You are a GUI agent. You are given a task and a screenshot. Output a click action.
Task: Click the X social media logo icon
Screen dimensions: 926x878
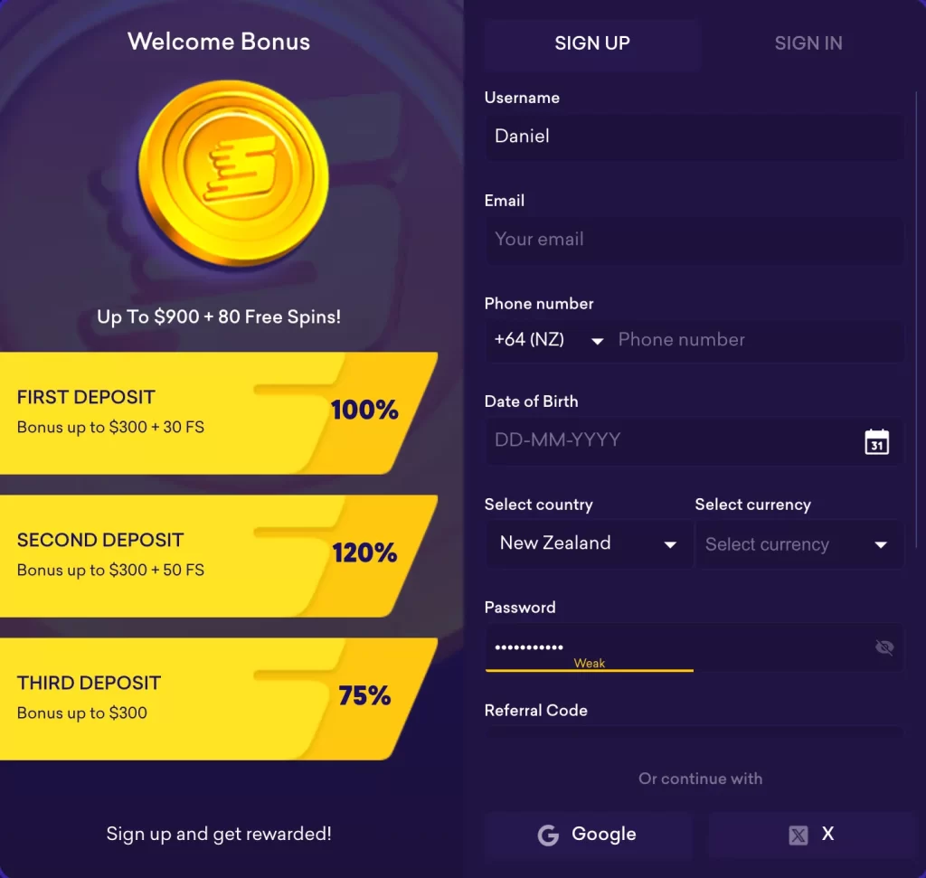(798, 835)
